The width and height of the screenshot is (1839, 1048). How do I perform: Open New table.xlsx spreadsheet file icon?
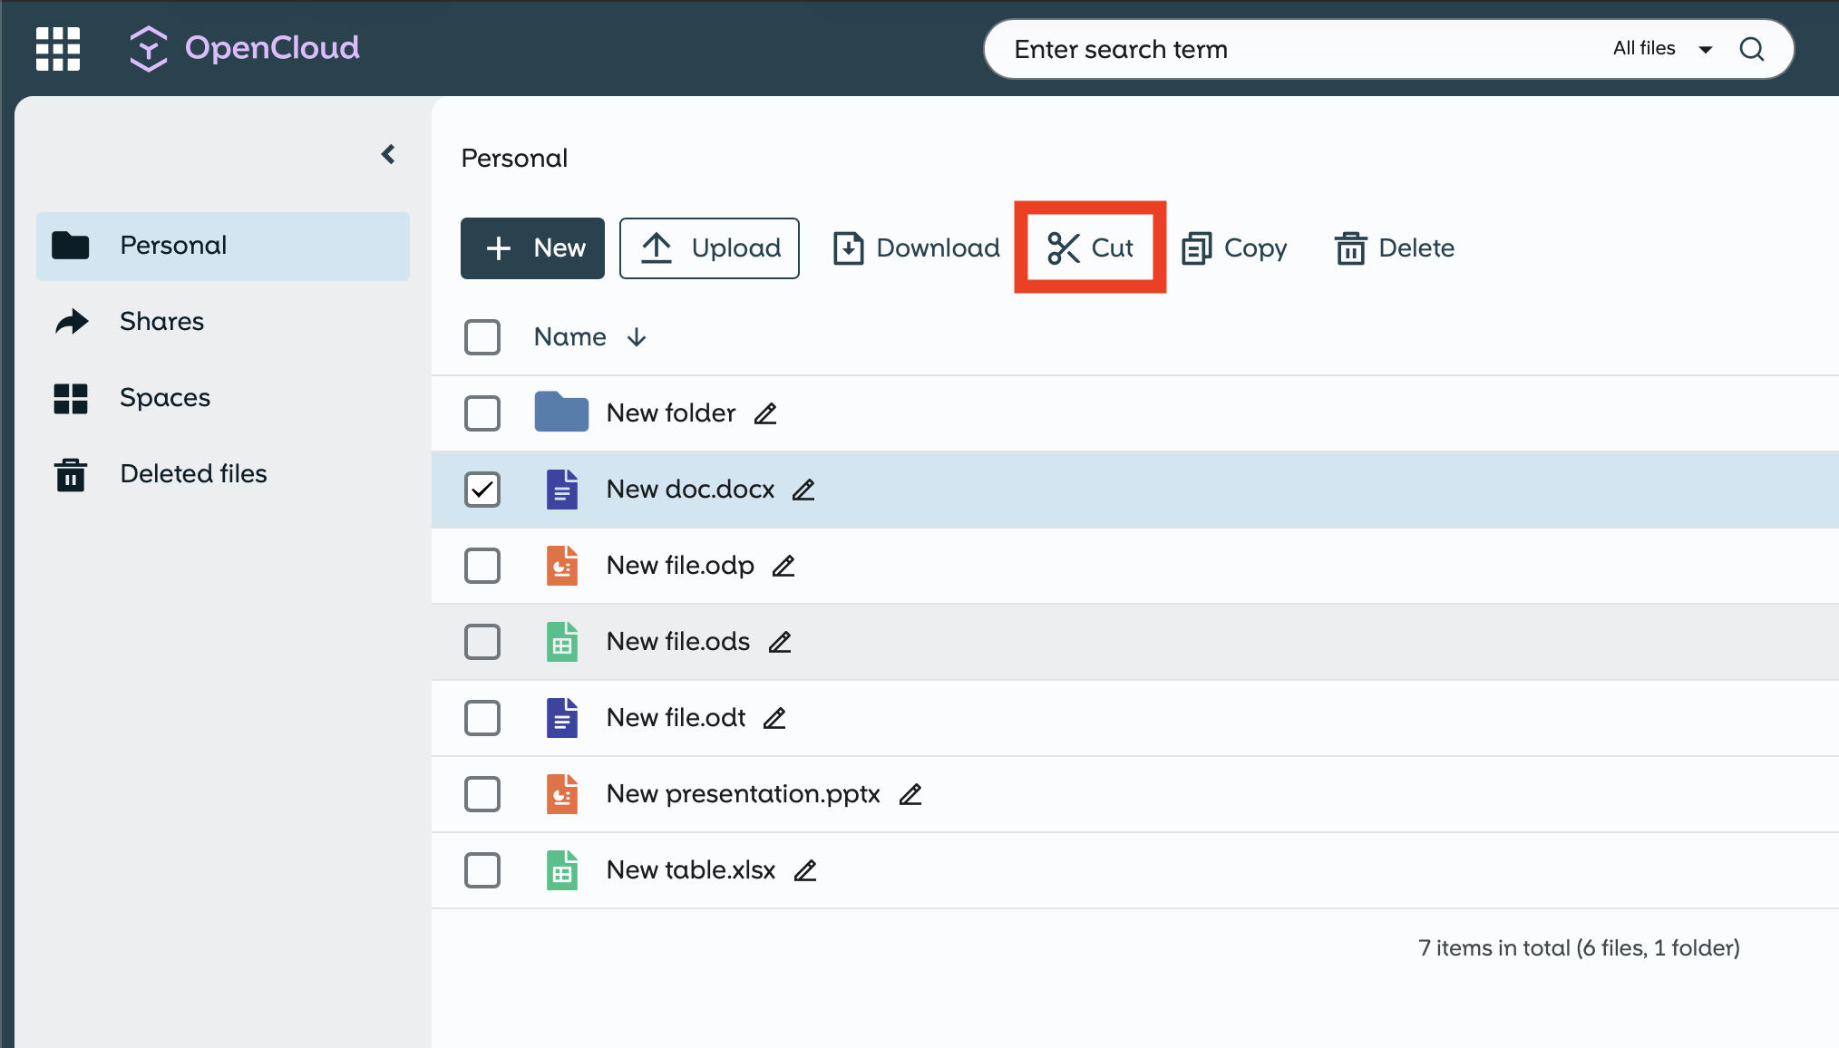(x=562, y=870)
